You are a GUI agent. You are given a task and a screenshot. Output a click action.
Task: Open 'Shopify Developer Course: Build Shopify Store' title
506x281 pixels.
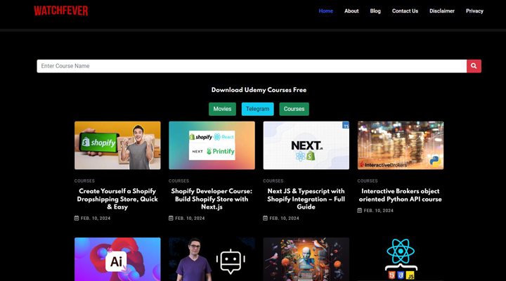(212, 199)
